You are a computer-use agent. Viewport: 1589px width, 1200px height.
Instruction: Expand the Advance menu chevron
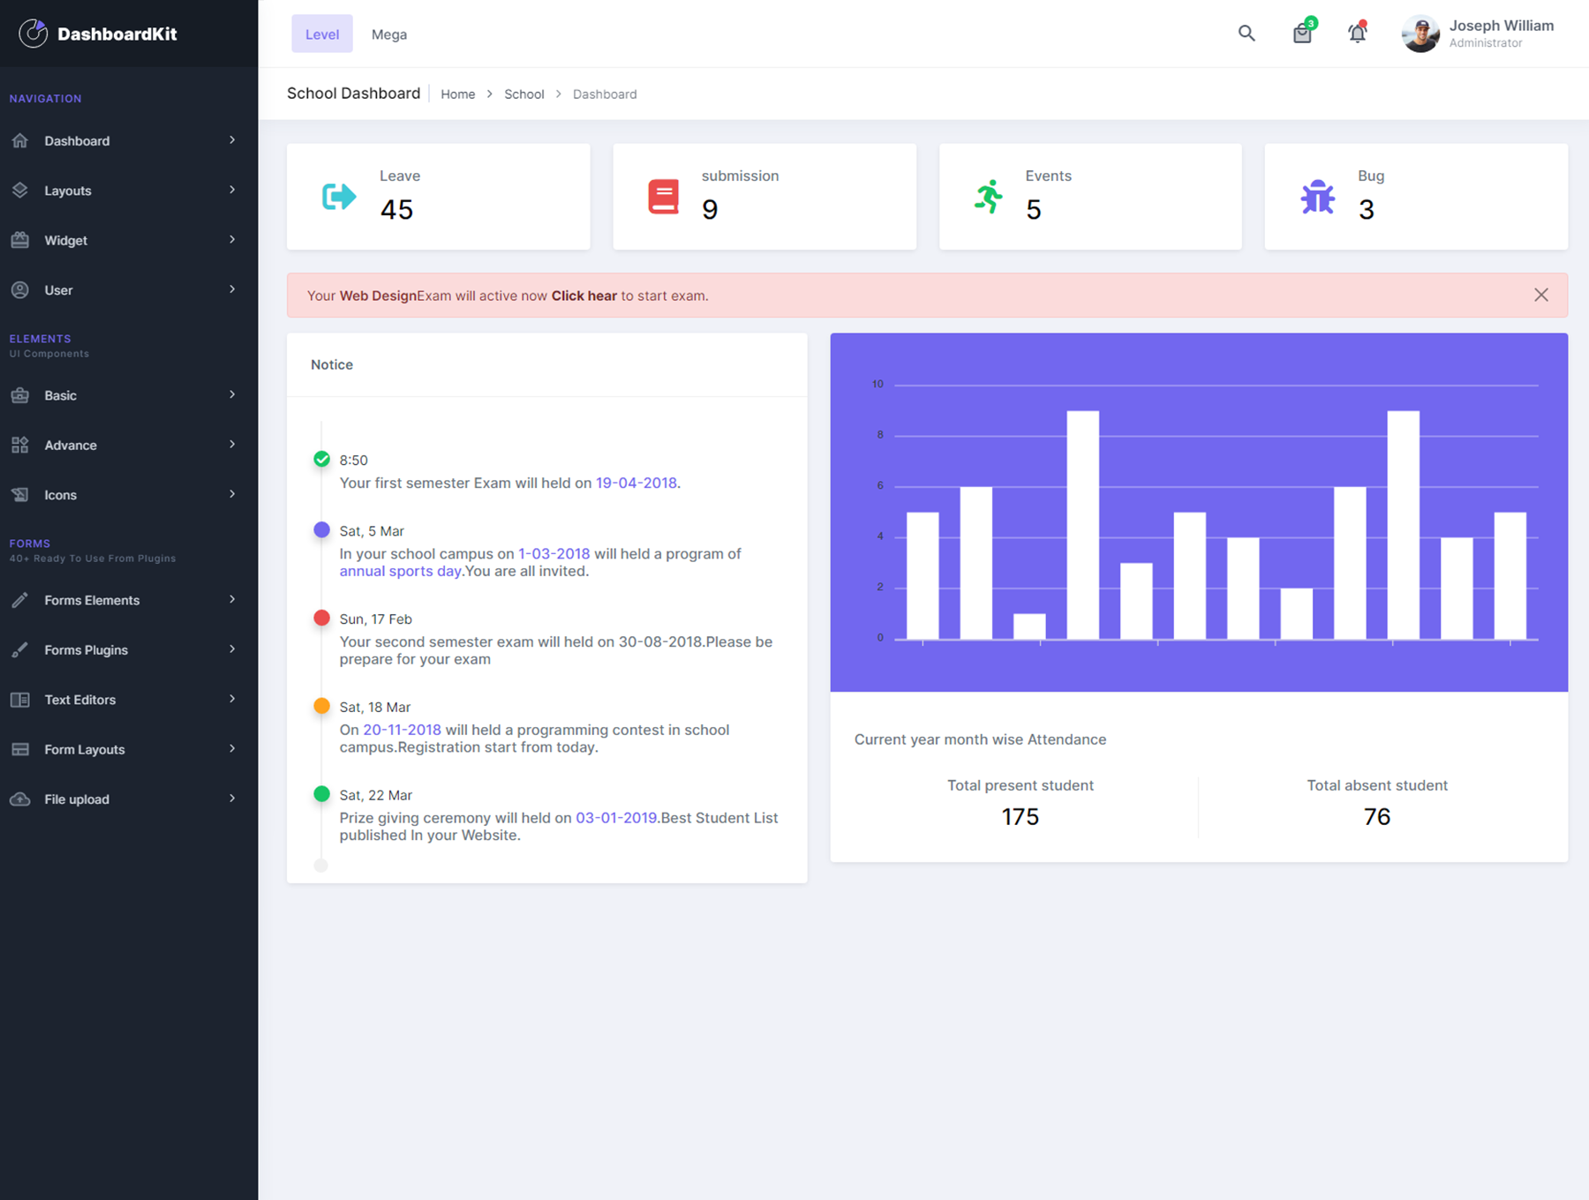coord(232,445)
